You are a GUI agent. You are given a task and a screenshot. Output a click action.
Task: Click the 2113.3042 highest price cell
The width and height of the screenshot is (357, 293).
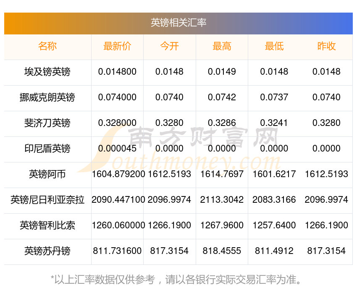(x=222, y=200)
